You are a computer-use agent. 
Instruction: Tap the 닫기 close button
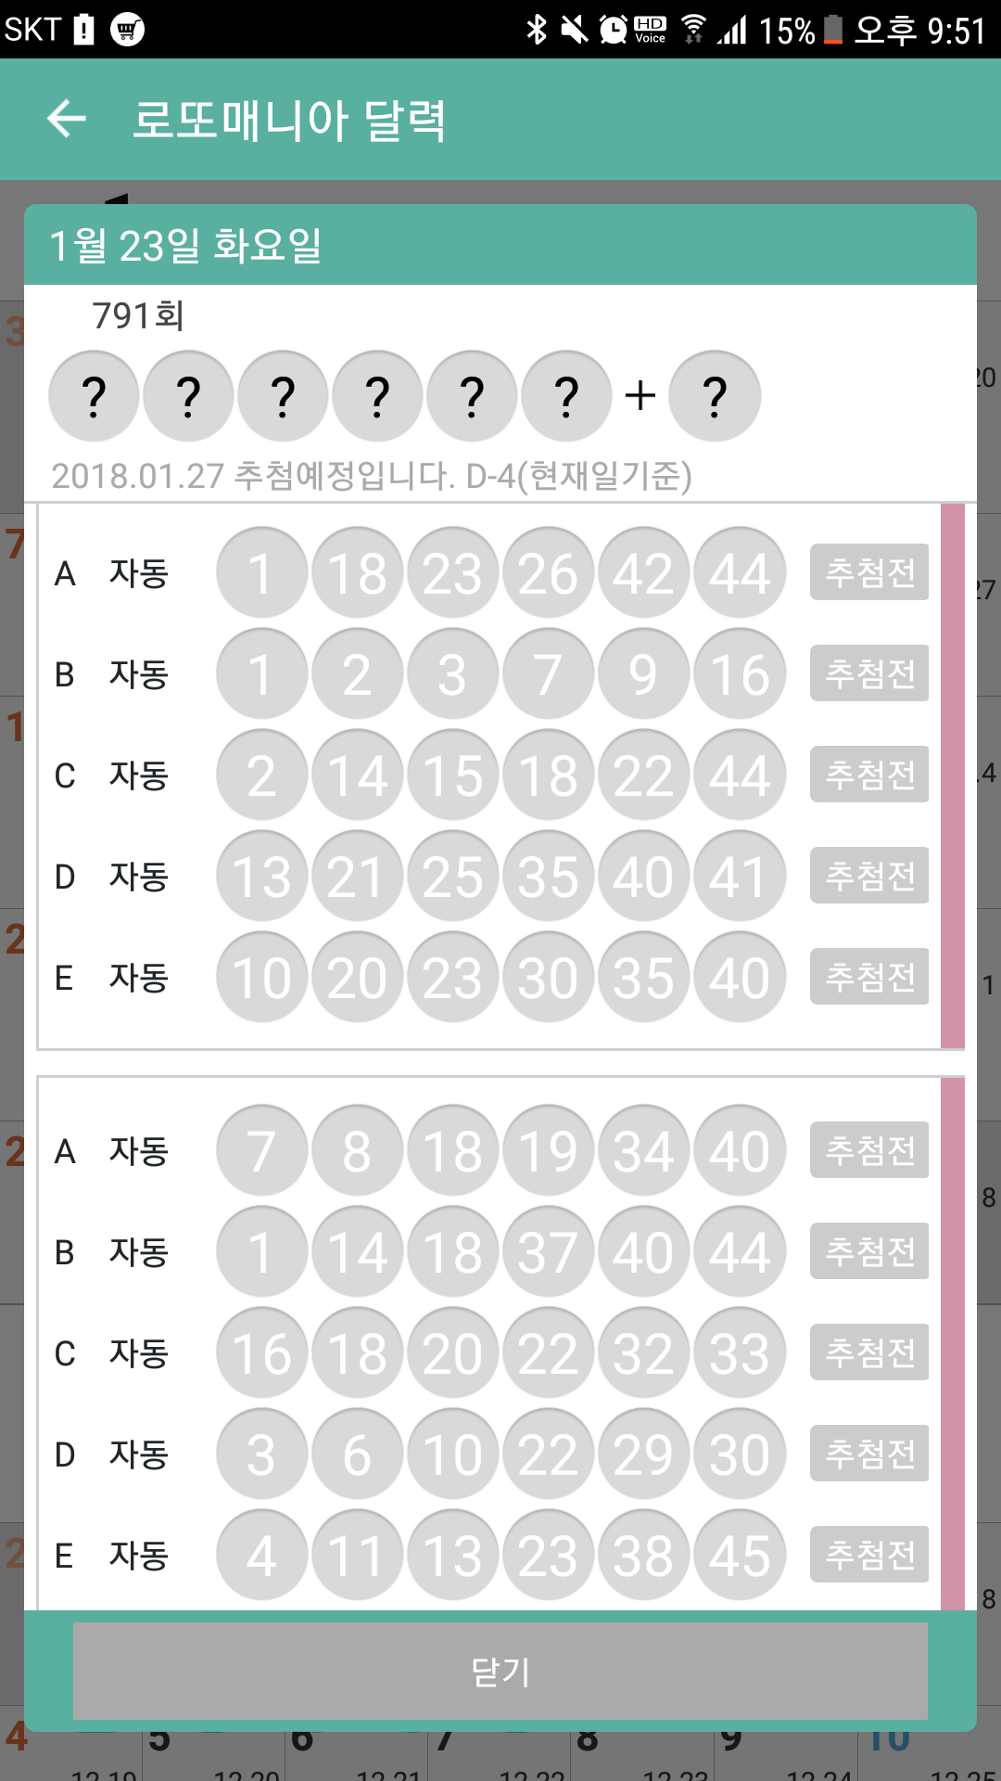coord(500,1671)
